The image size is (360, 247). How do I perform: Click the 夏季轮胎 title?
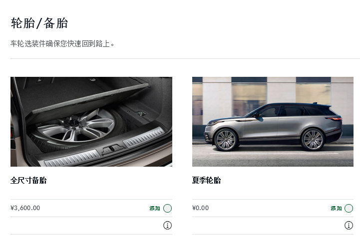pyautogui.click(x=206, y=180)
